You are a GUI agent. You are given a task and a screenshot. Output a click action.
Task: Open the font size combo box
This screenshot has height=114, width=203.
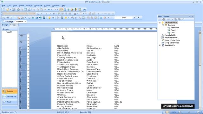coord(32,14)
